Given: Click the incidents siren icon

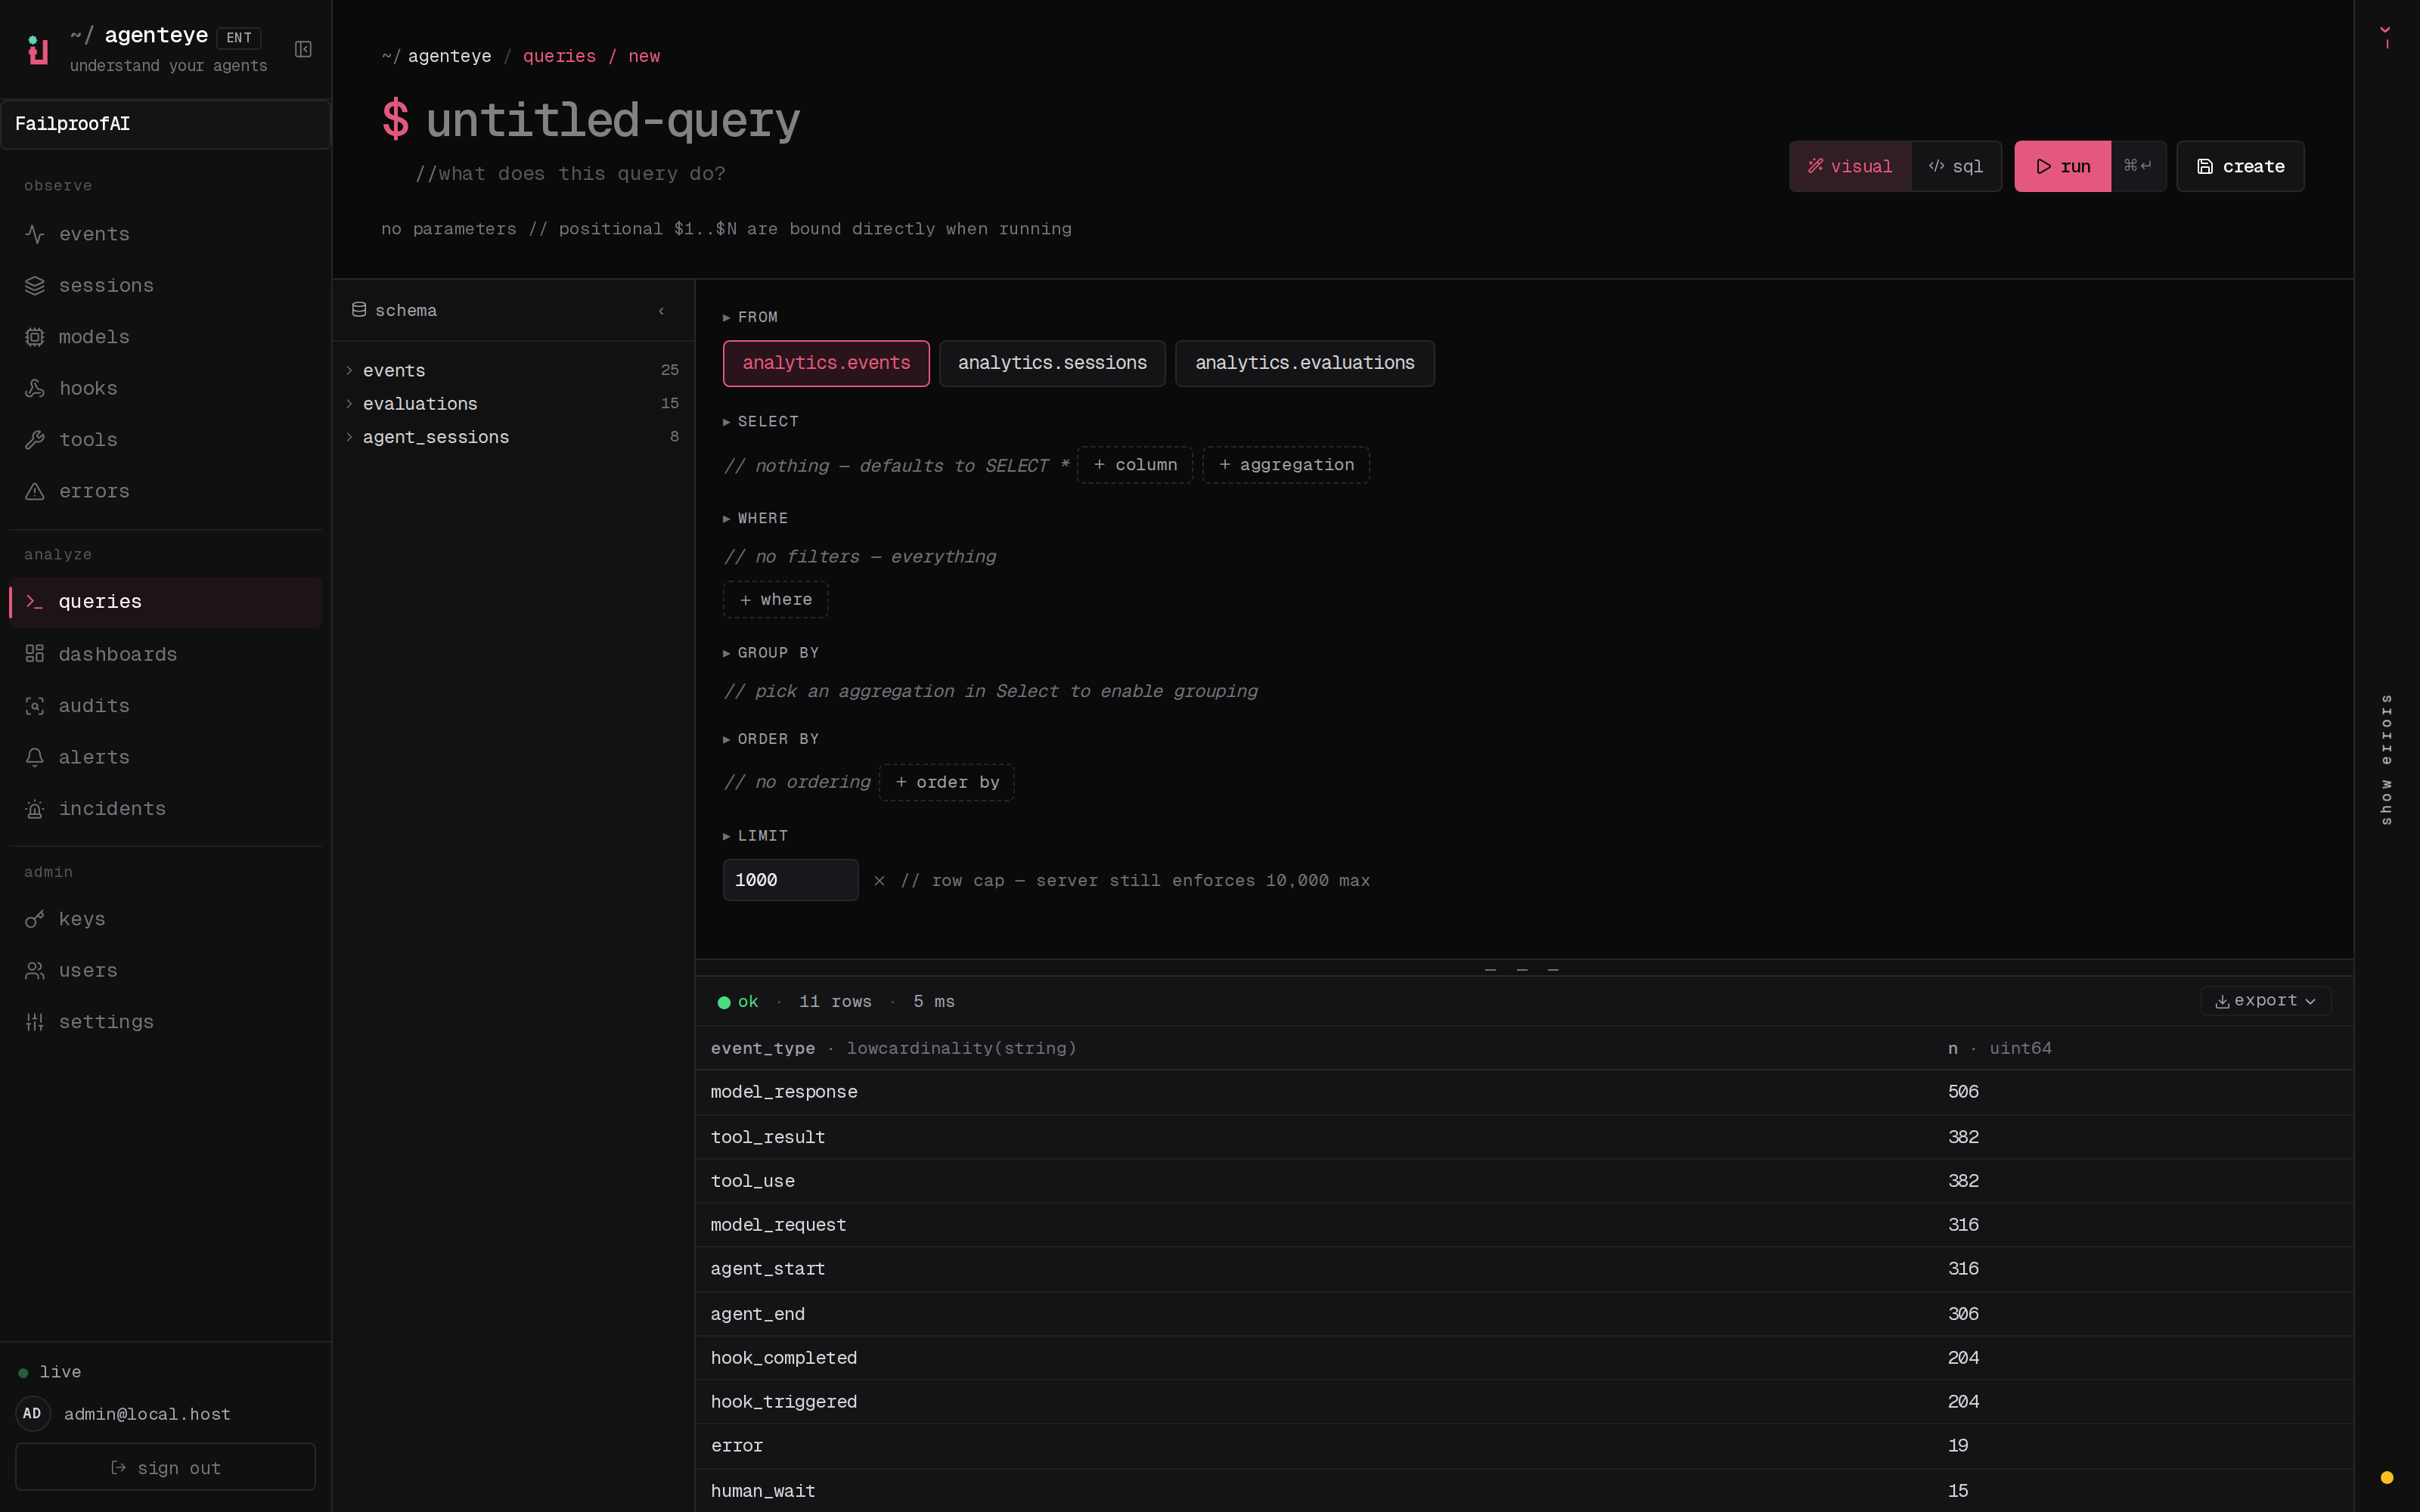Looking at the screenshot, I should [x=35, y=809].
